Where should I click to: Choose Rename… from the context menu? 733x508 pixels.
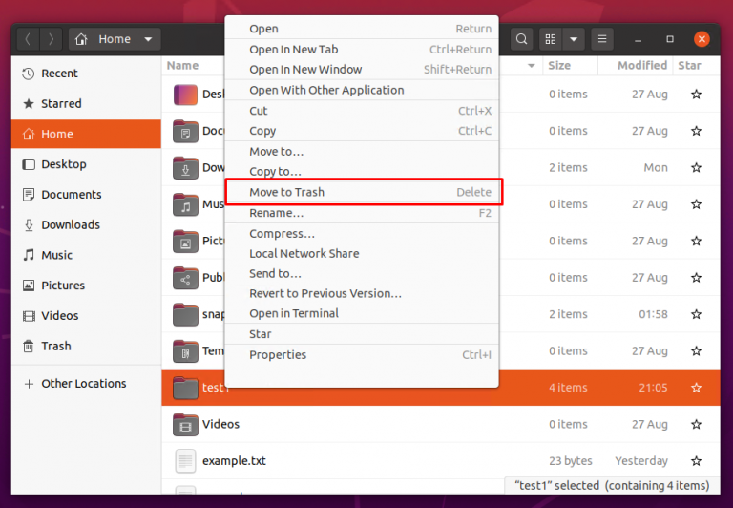tap(362, 213)
